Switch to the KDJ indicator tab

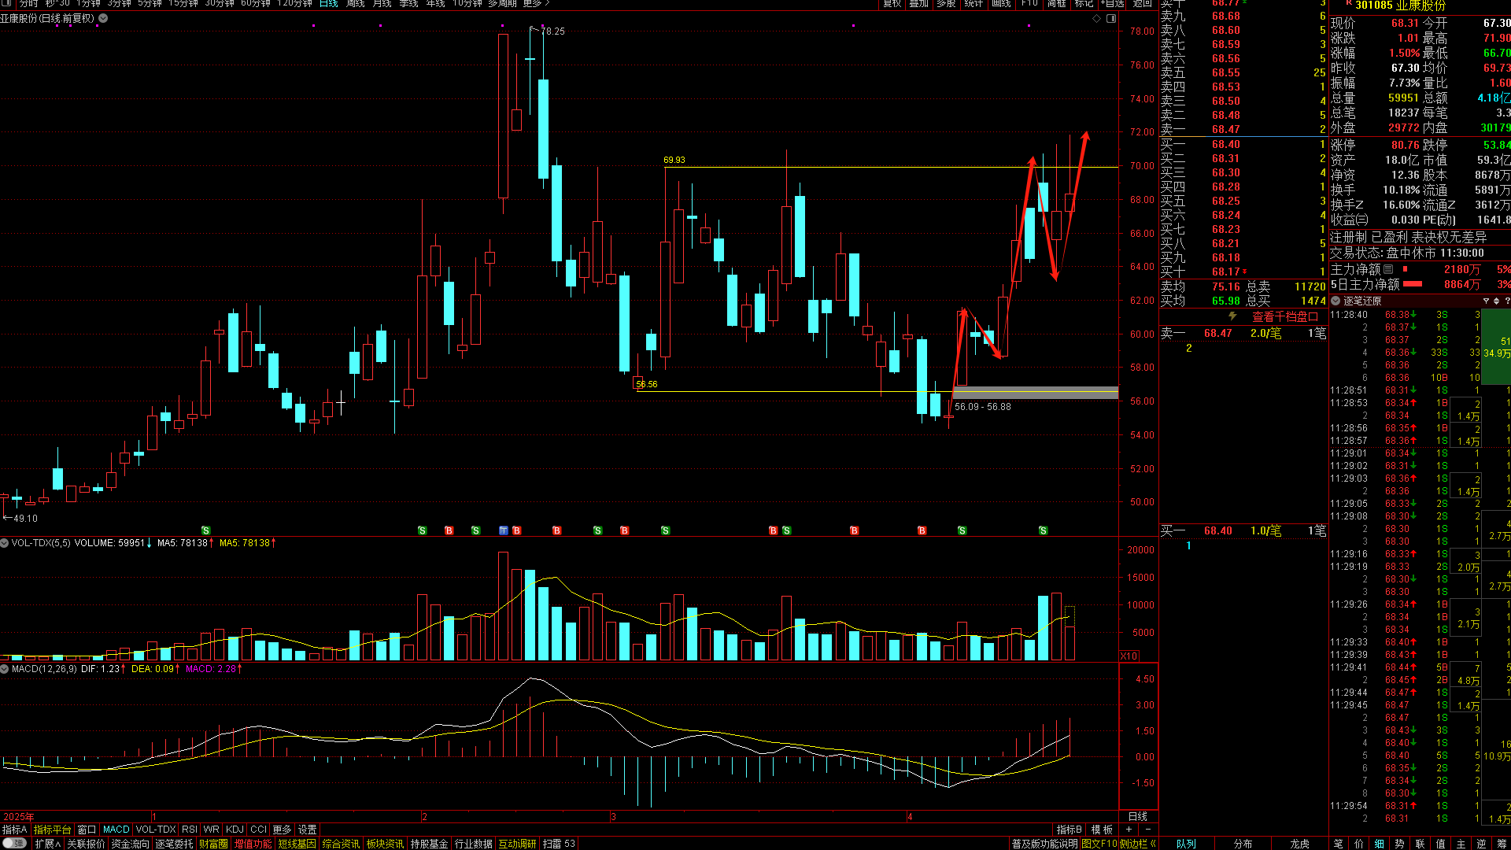pyautogui.click(x=235, y=830)
